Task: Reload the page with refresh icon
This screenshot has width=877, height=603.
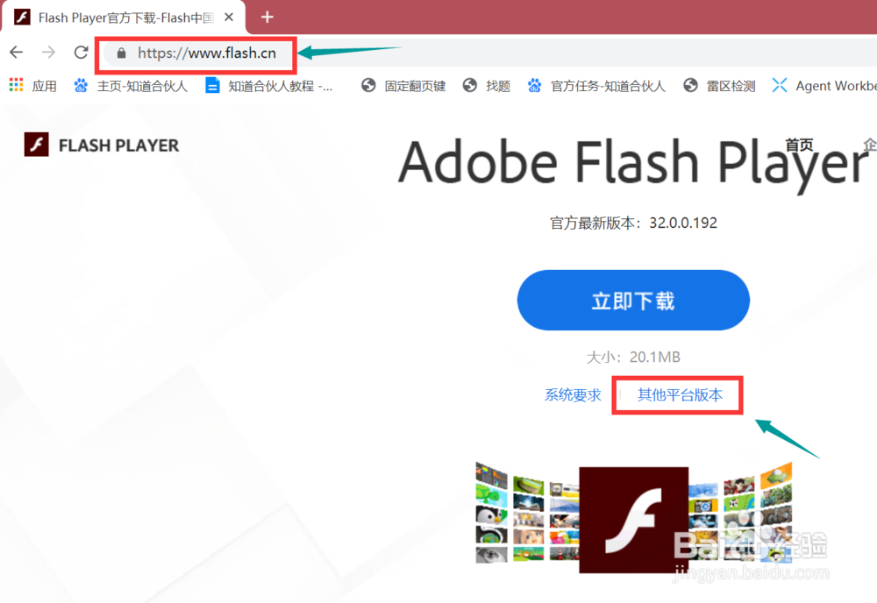Action: coord(81,53)
